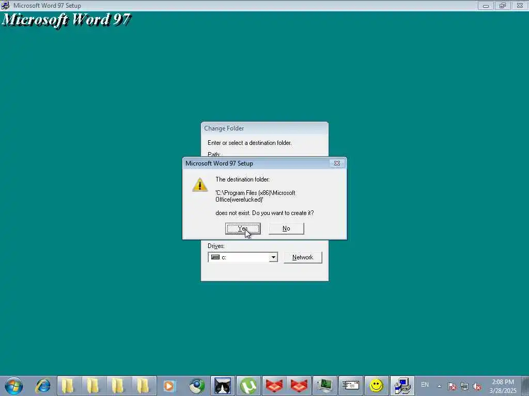Click the Network button in Change Folder
The width and height of the screenshot is (529, 396).
(x=303, y=257)
